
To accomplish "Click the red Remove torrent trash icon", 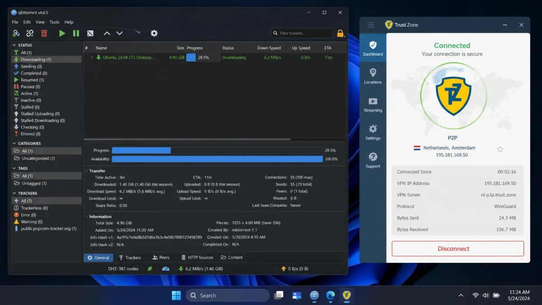I will point(44,33).
